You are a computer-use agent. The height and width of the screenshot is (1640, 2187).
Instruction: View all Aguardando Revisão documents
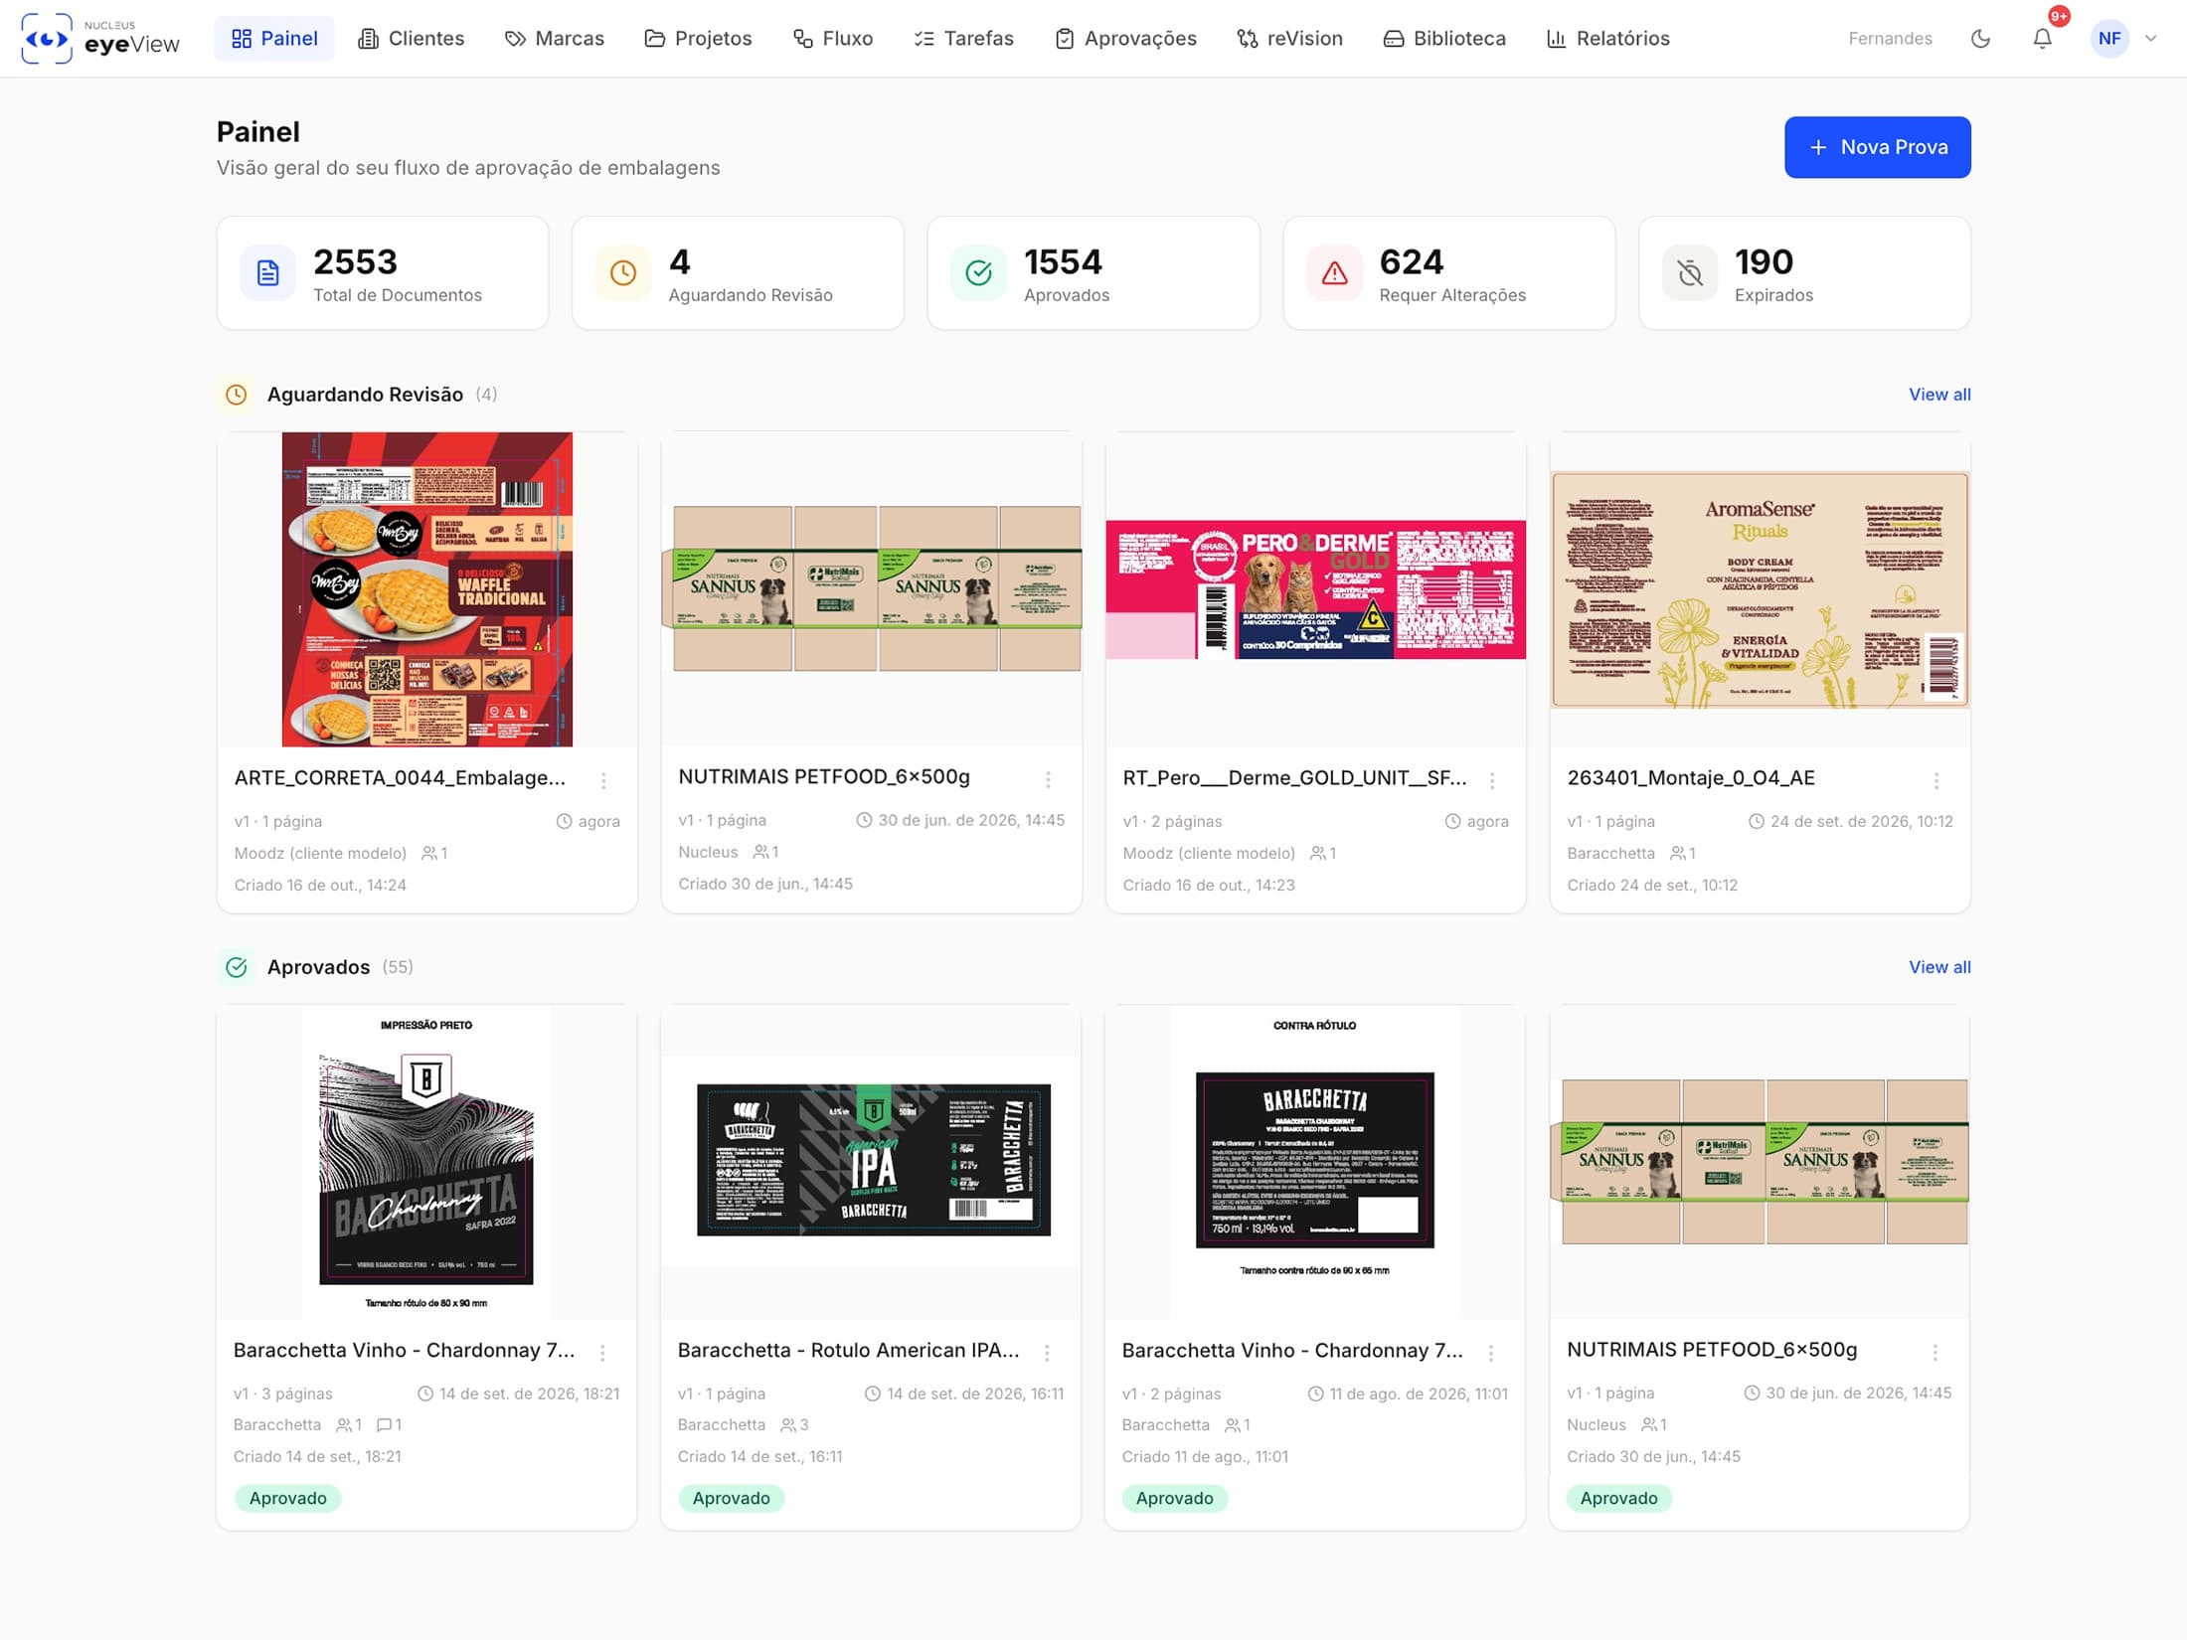click(x=1938, y=395)
